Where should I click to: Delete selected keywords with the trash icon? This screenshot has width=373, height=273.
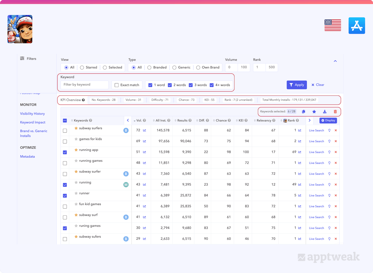(335, 111)
